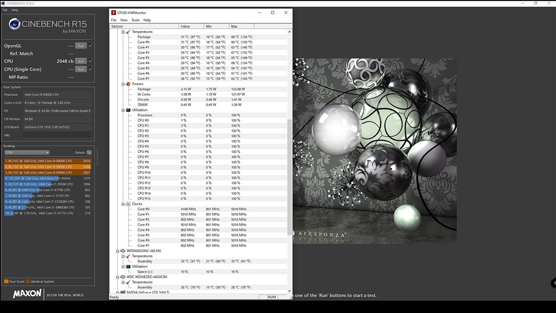Collapse the WDS500G2X0C-00L350 drive node

coord(118,251)
